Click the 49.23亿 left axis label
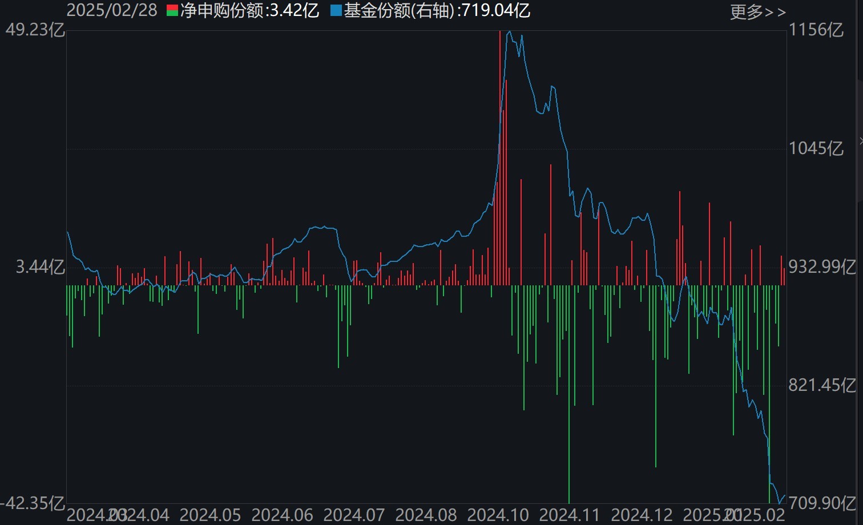The height and width of the screenshot is (525, 863). tap(35, 30)
